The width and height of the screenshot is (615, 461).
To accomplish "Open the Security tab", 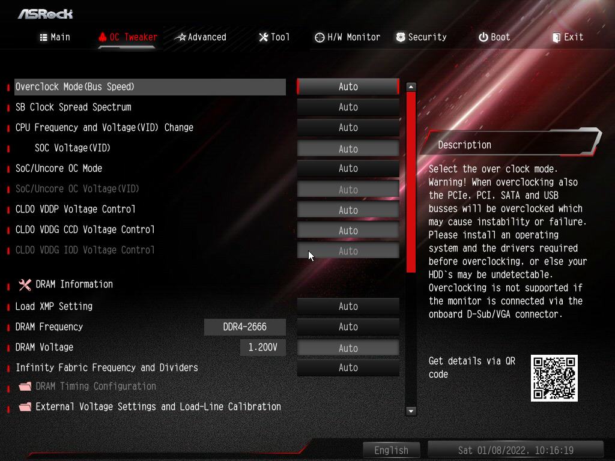I will 421,37.
